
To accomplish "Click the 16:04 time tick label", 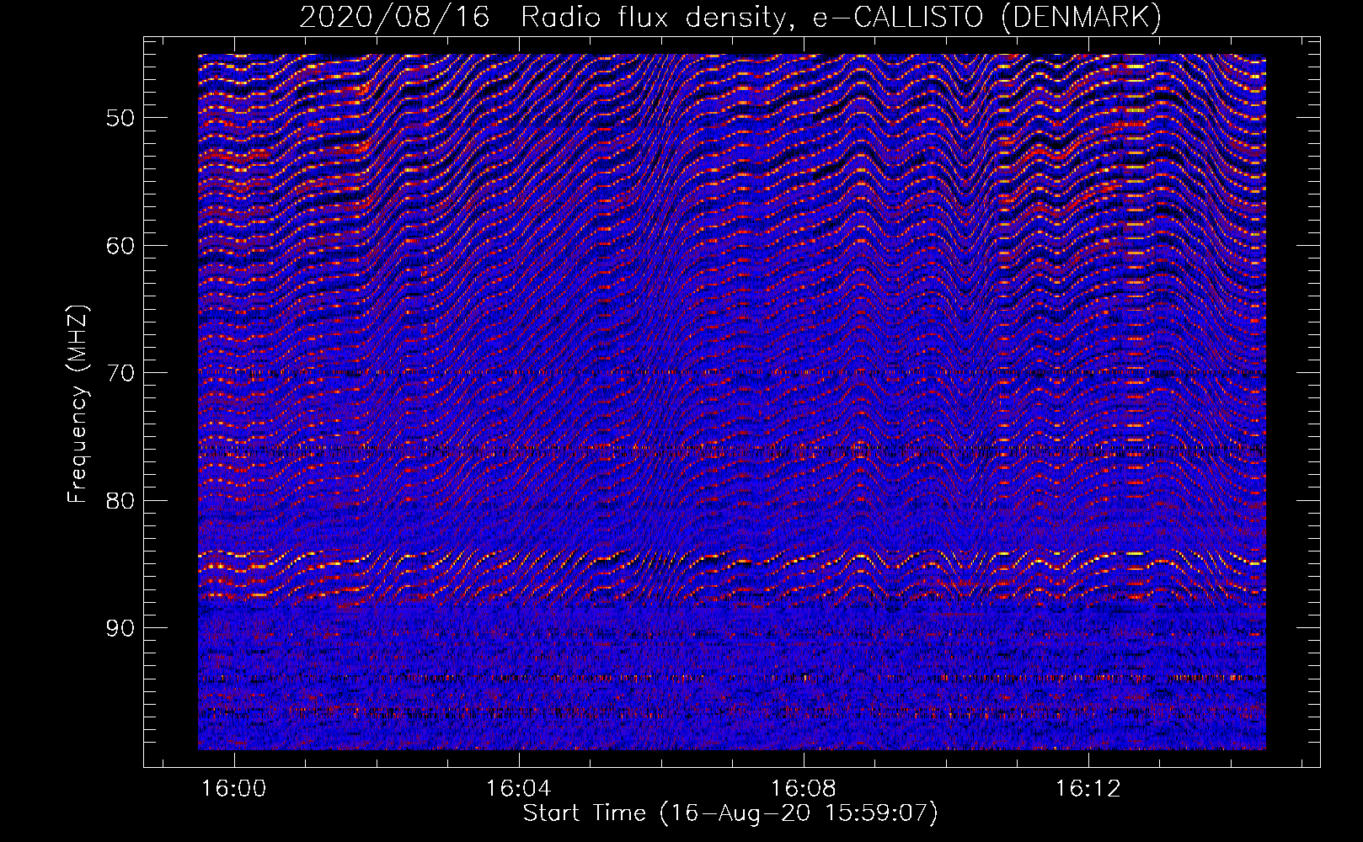I will (x=519, y=789).
